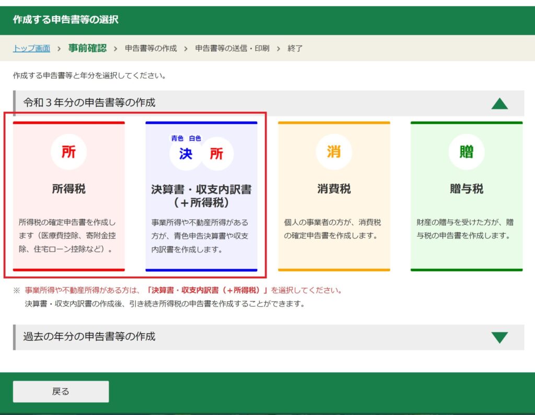The height and width of the screenshot is (415, 535).
Task: Click the 青色 label above the 決 icon
Action: (x=178, y=138)
